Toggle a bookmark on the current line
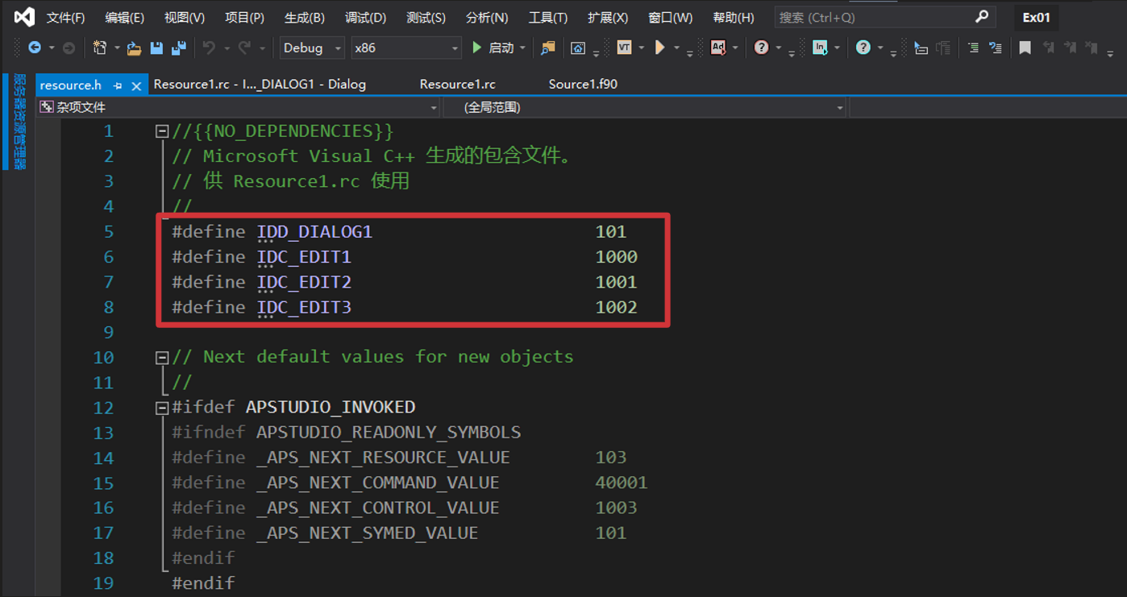Image resolution: width=1127 pixels, height=597 pixels. (x=1025, y=48)
